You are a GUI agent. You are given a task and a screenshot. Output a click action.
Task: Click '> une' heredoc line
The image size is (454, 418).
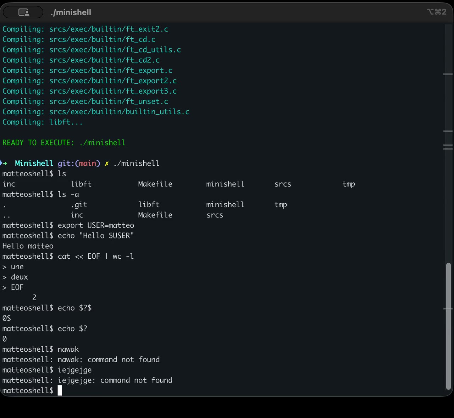[x=13, y=267]
